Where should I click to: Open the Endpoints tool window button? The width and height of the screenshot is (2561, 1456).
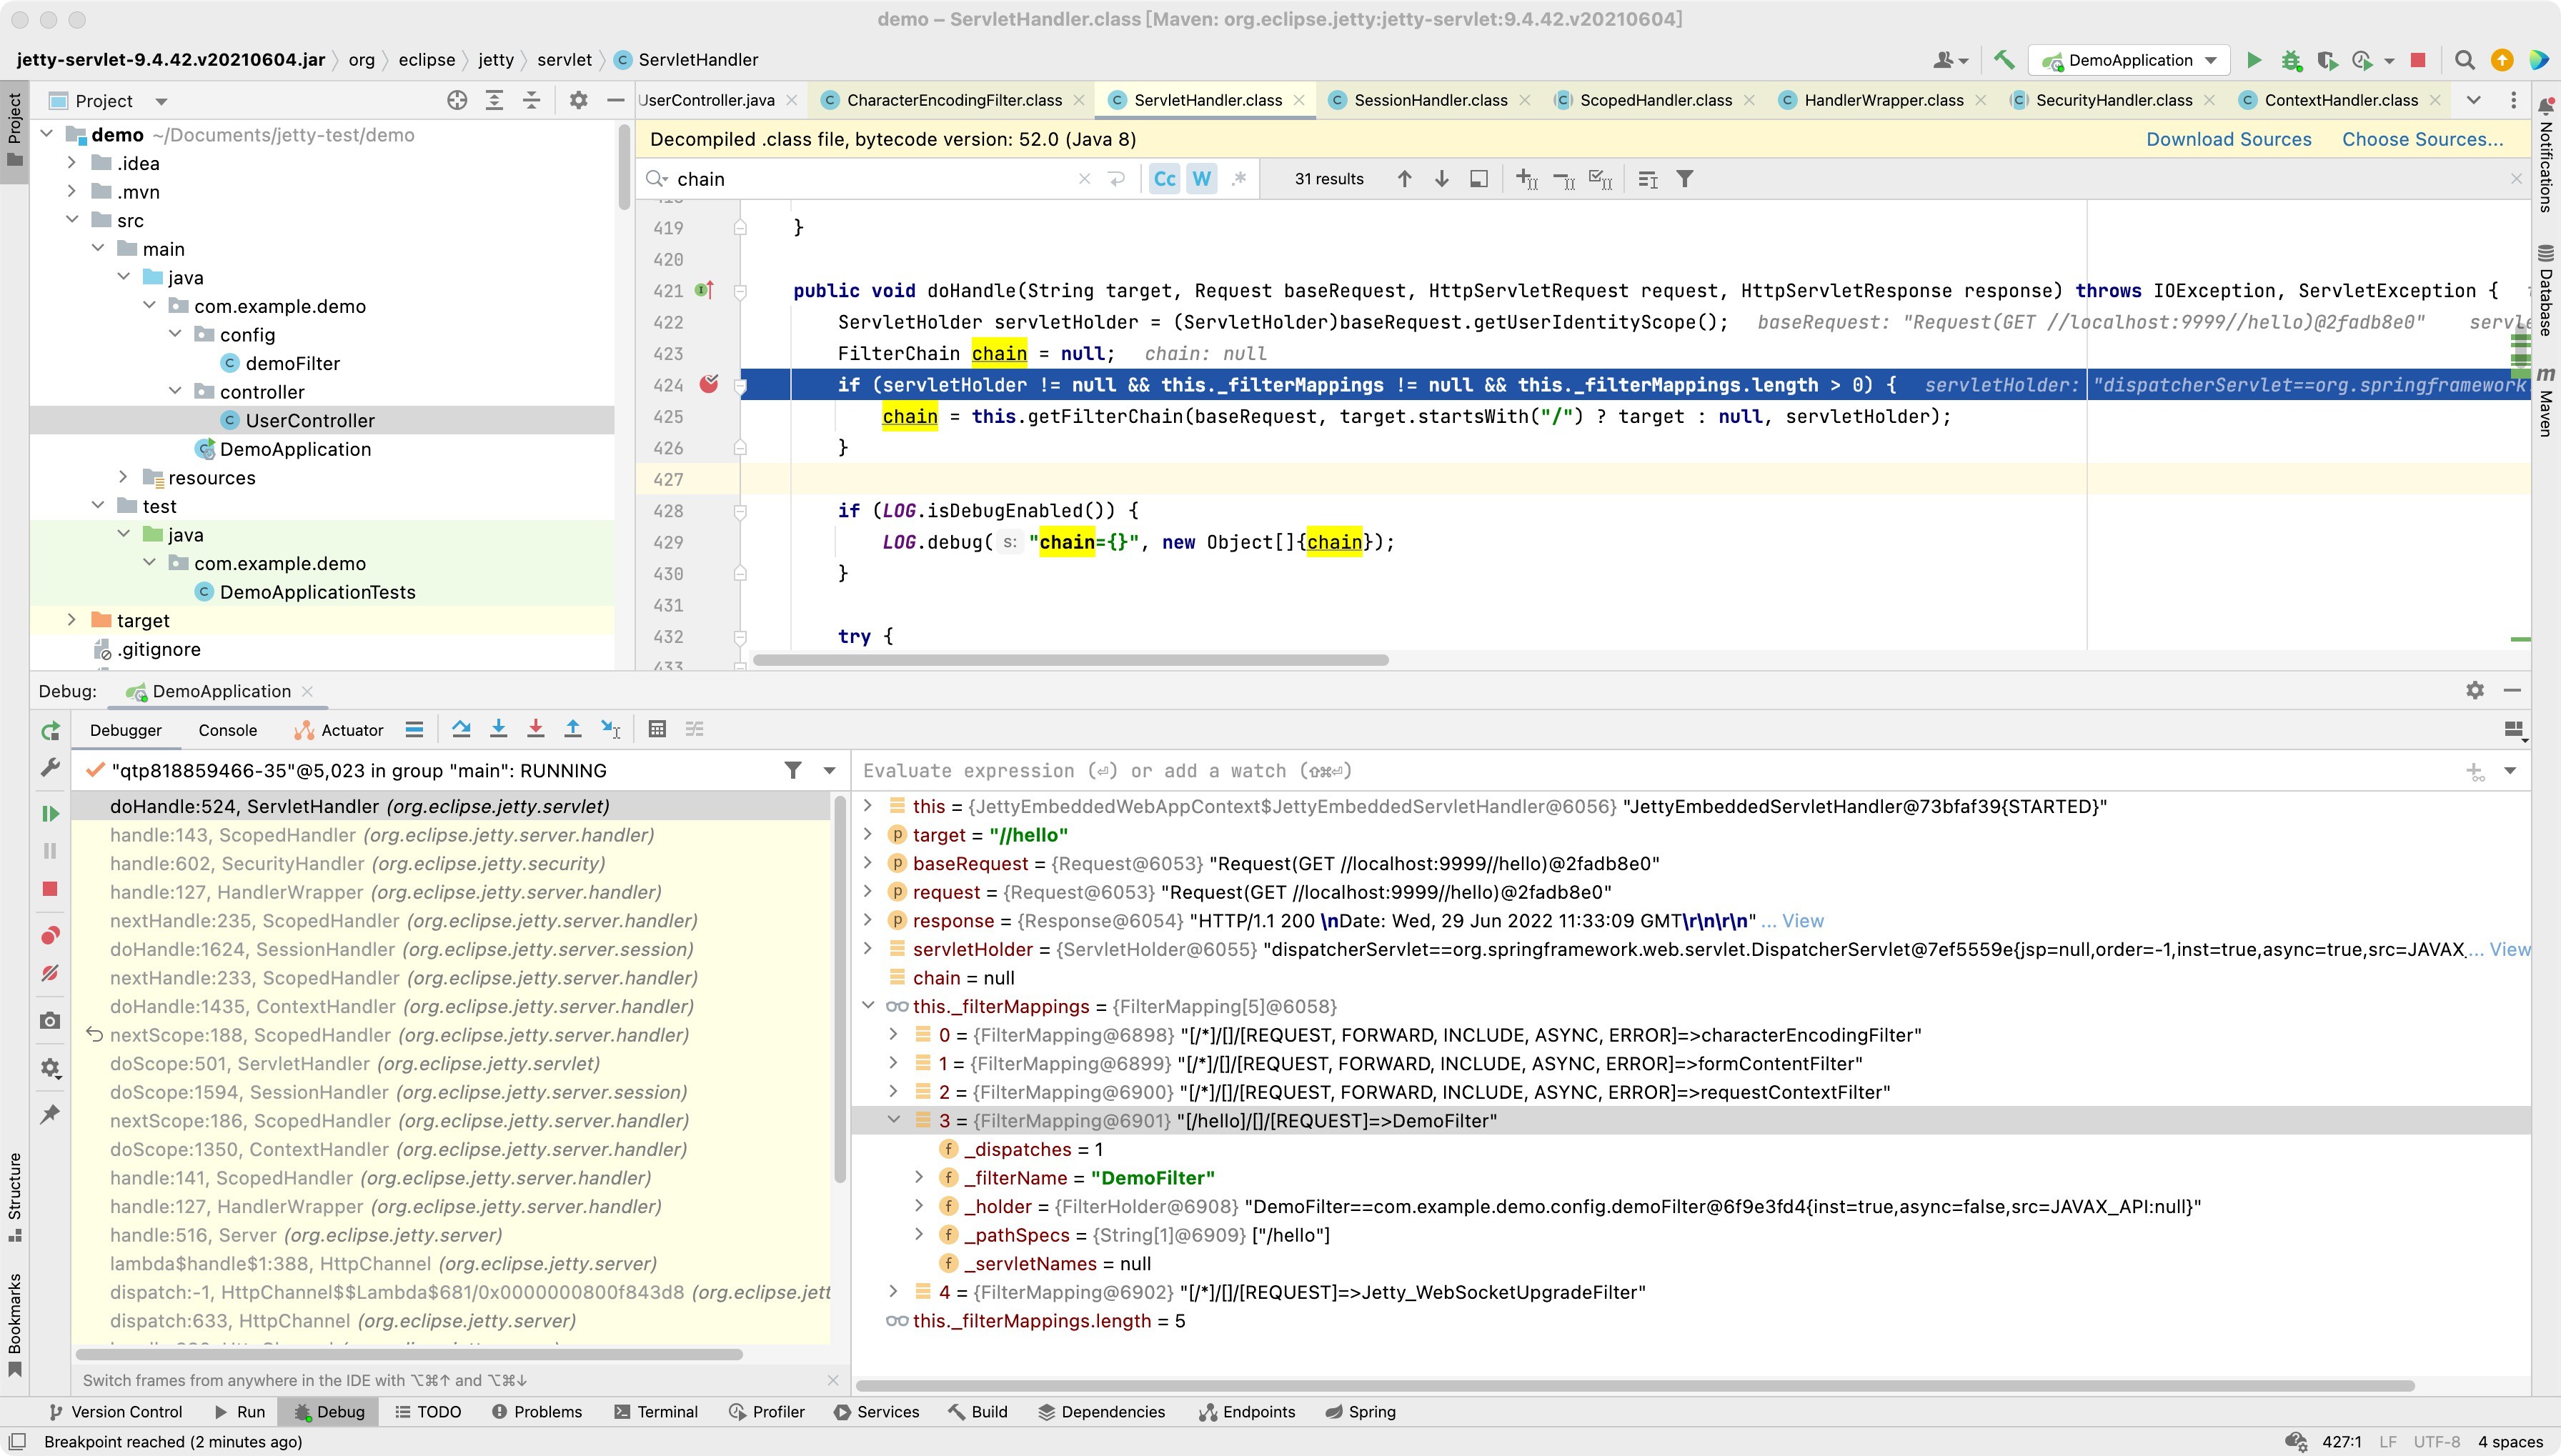1246,1412
